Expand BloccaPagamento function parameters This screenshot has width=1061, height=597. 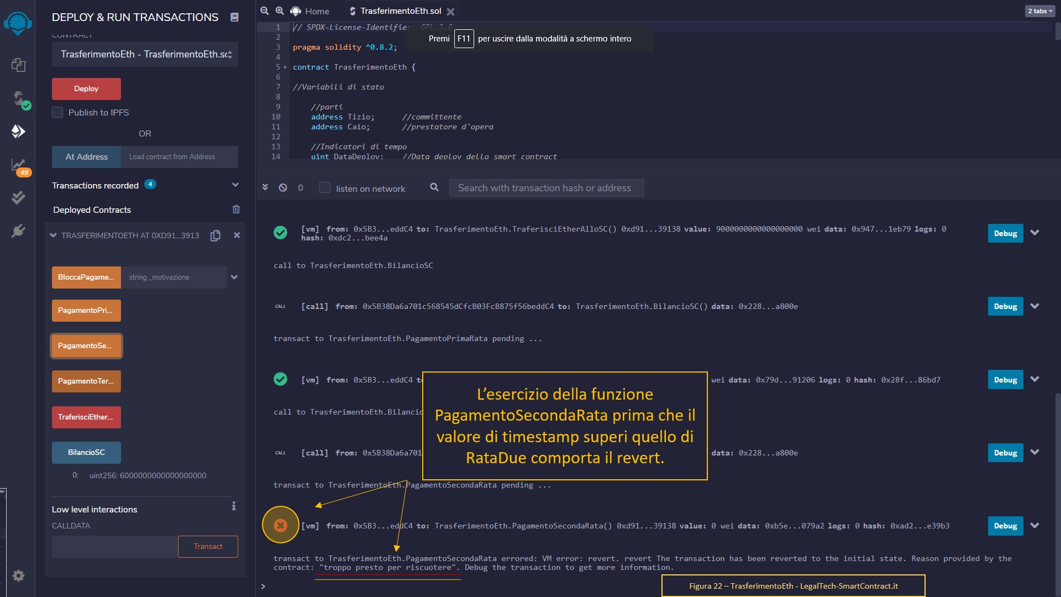(234, 277)
